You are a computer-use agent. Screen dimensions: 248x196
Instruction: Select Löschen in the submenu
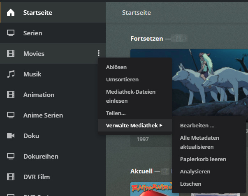(209, 184)
